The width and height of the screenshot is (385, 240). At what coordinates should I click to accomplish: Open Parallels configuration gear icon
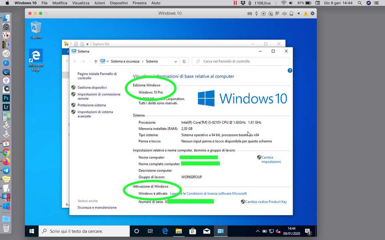point(312,13)
